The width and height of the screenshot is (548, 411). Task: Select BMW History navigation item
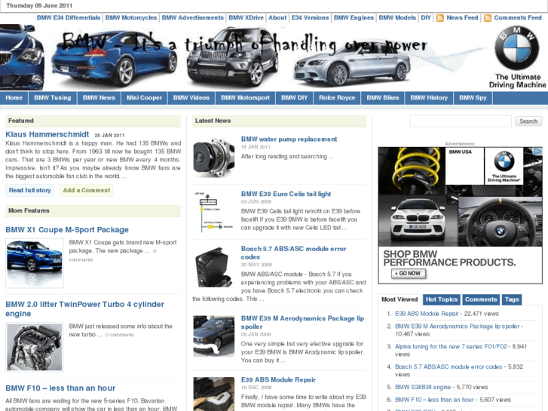[x=429, y=98]
